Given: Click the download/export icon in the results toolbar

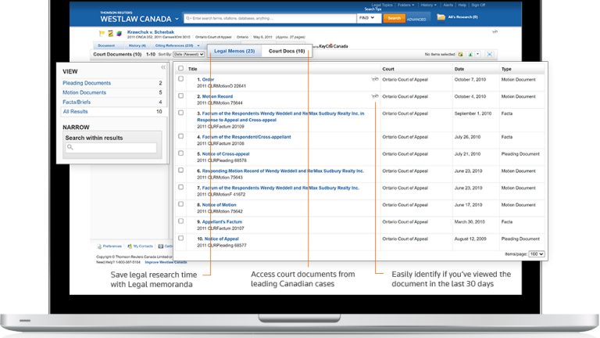Looking at the screenshot, I should coord(470,55).
